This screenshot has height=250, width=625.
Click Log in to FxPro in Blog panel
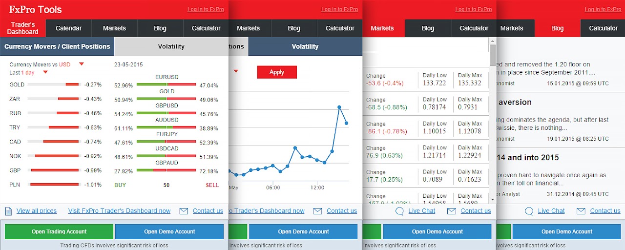pos(603,9)
